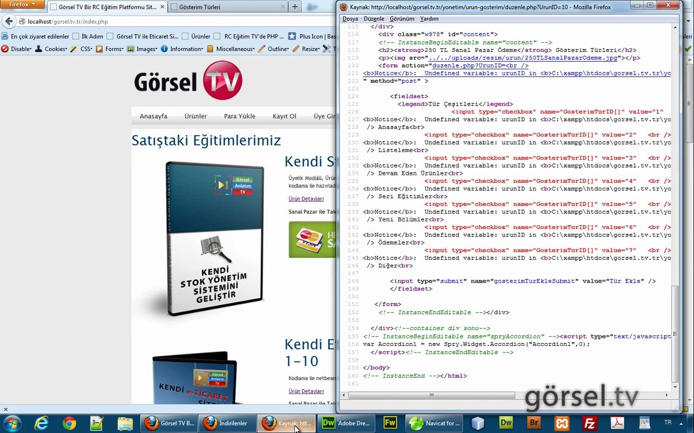Click the source window scroll-up arrow

tap(675, 26)
